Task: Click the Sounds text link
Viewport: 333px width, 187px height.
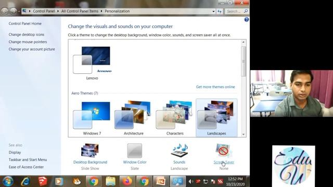Action: 179,162
